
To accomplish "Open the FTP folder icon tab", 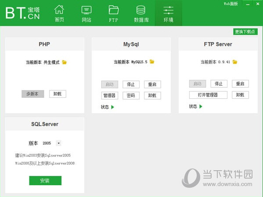I will pos(114,14).
